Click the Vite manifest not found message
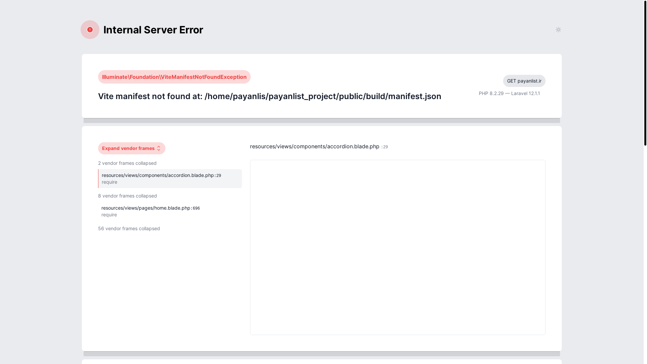Screen dimensions: 647x364 [x=270, y=96]
